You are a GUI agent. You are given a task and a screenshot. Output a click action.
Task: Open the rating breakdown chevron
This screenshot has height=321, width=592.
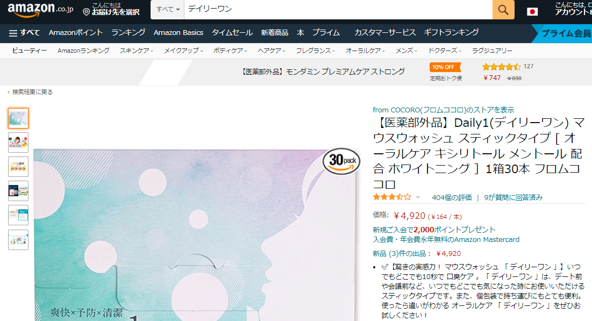coord(418,197)
